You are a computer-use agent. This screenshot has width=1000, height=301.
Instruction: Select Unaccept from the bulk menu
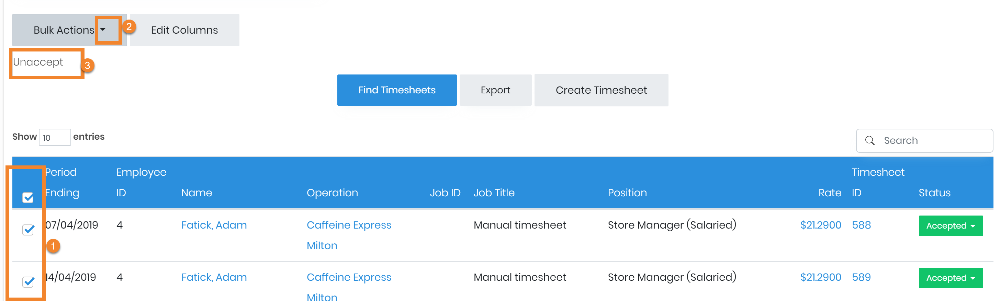[38, 62]
